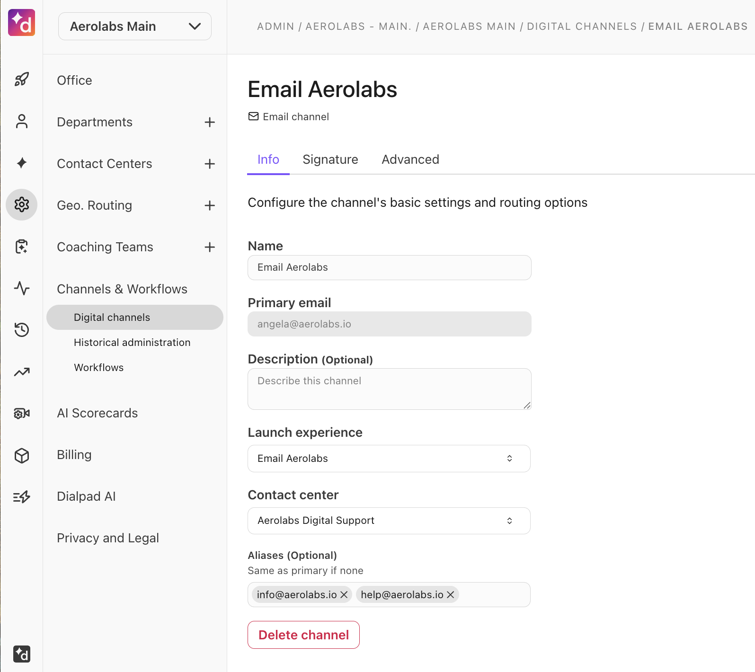Open the Departments section

(x=95, y=122)
